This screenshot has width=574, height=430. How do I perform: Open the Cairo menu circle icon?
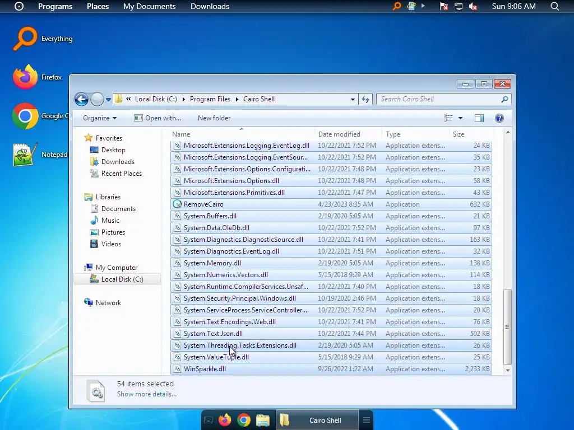(x=19, y=6)
